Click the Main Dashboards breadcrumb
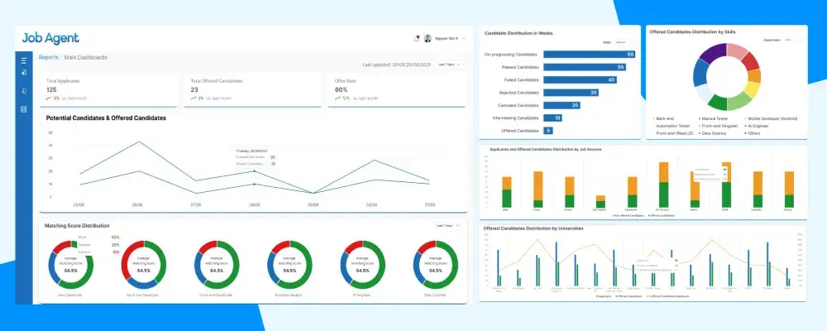827x331 pixels. (86, 58)
